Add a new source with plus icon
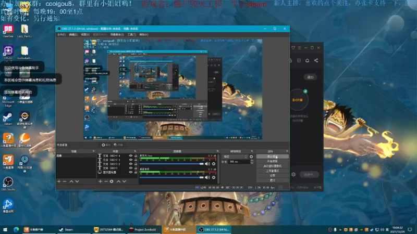 100,181
